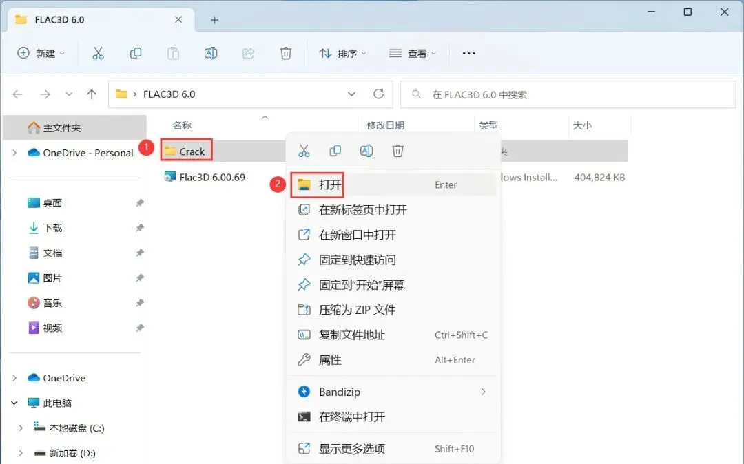The height and width of the screenshot is (464, 744).
Task: Select the Flac3D 6.00.69 installer file
Action: pyautogui.click(x=205, y=177)
